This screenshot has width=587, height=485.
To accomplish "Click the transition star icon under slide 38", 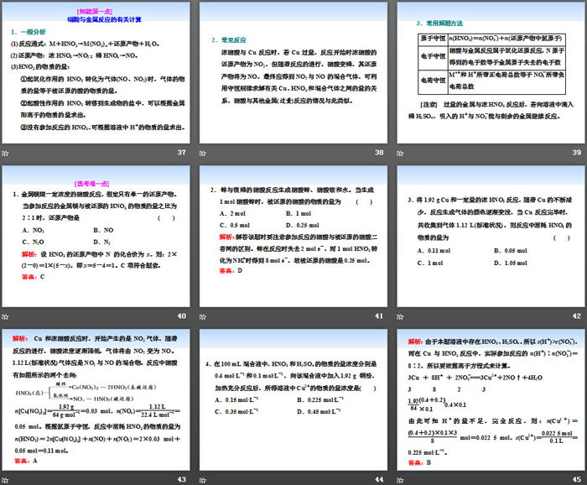I will pos(205,153).
